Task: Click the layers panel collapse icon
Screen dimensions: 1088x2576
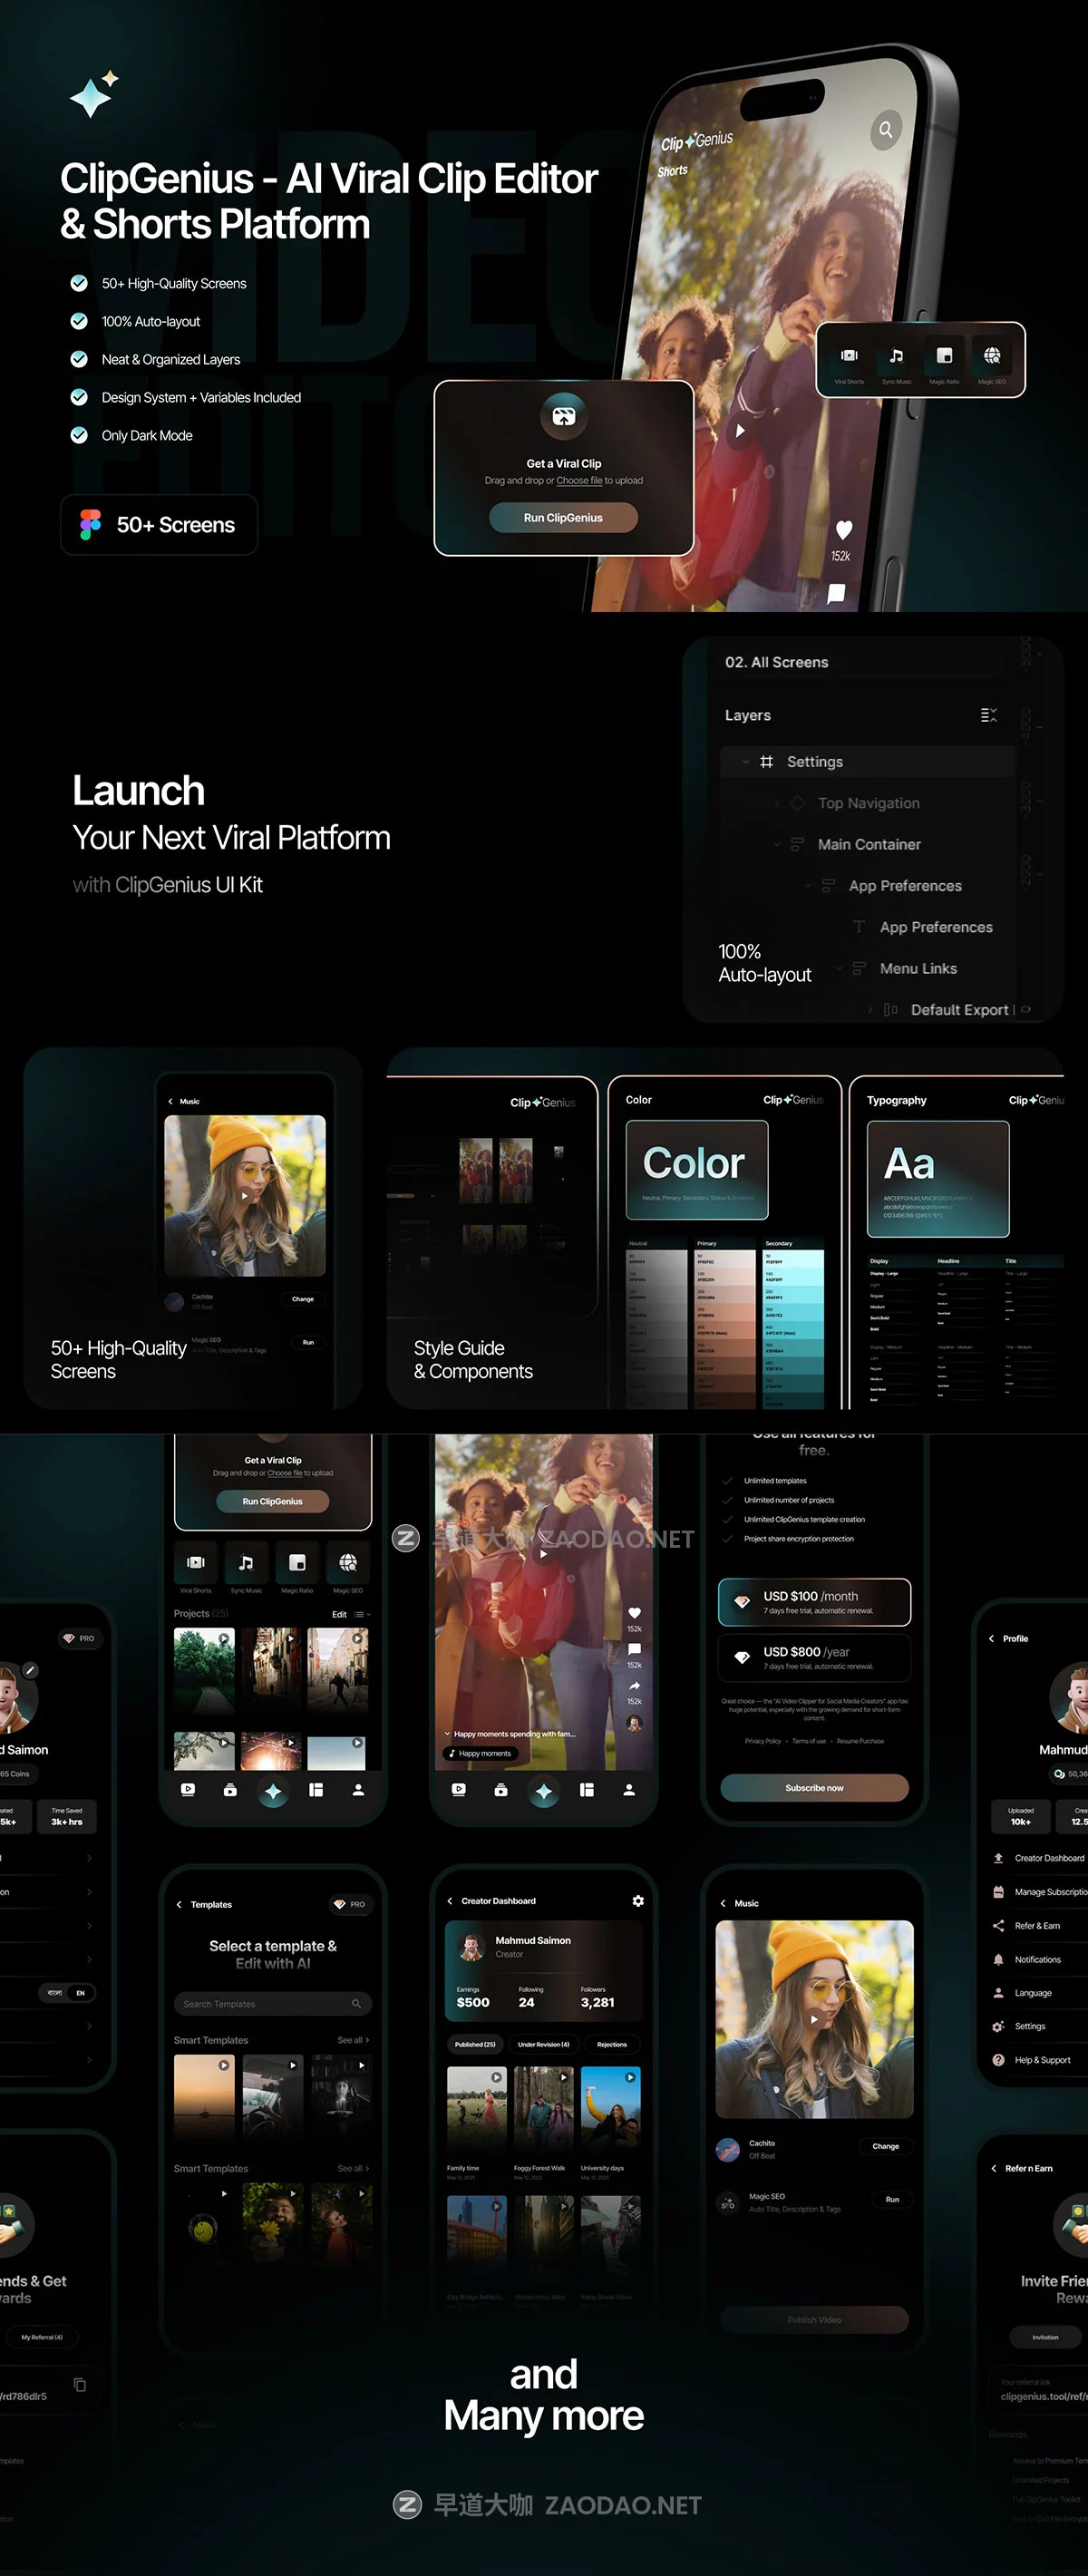Action: (988, 715)
